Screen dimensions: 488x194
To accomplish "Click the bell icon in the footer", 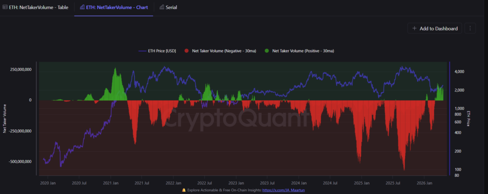I will (184, 190).
